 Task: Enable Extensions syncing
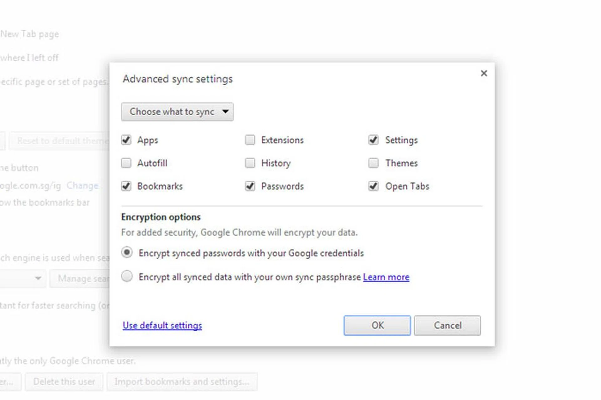tap(250, 140)
